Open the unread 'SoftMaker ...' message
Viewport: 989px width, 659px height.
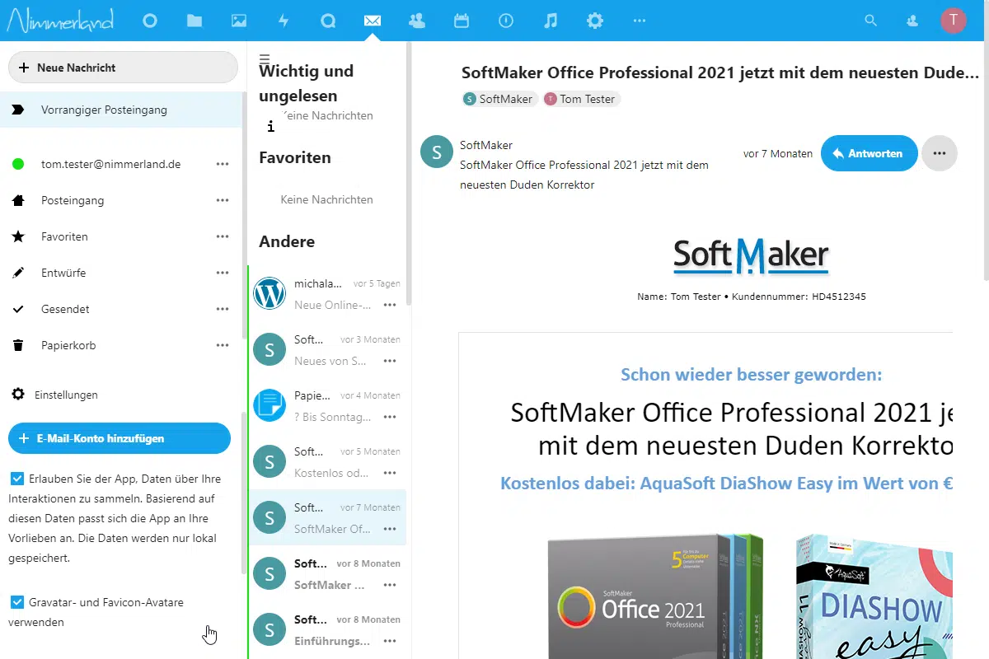pos(327,573)
